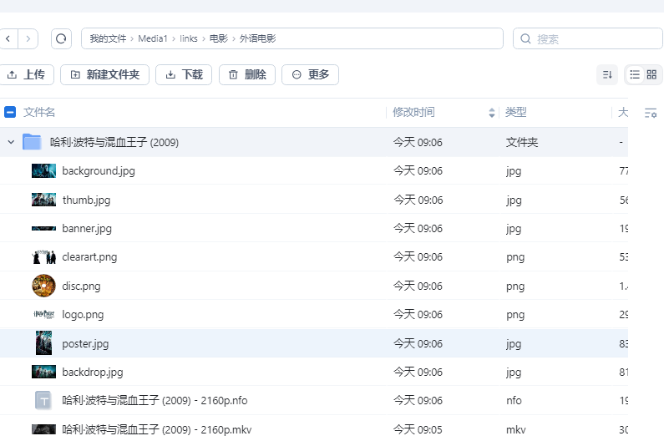This screenshot has height=441, width=664.
Task: Open backdrop.jpg thumbnail
Action: coord(43,372)
